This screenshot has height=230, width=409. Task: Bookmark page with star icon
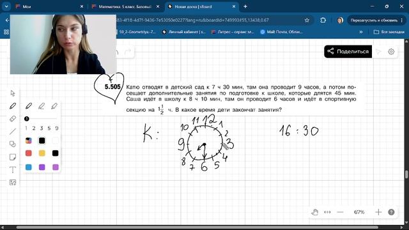(x=307, y=20)
